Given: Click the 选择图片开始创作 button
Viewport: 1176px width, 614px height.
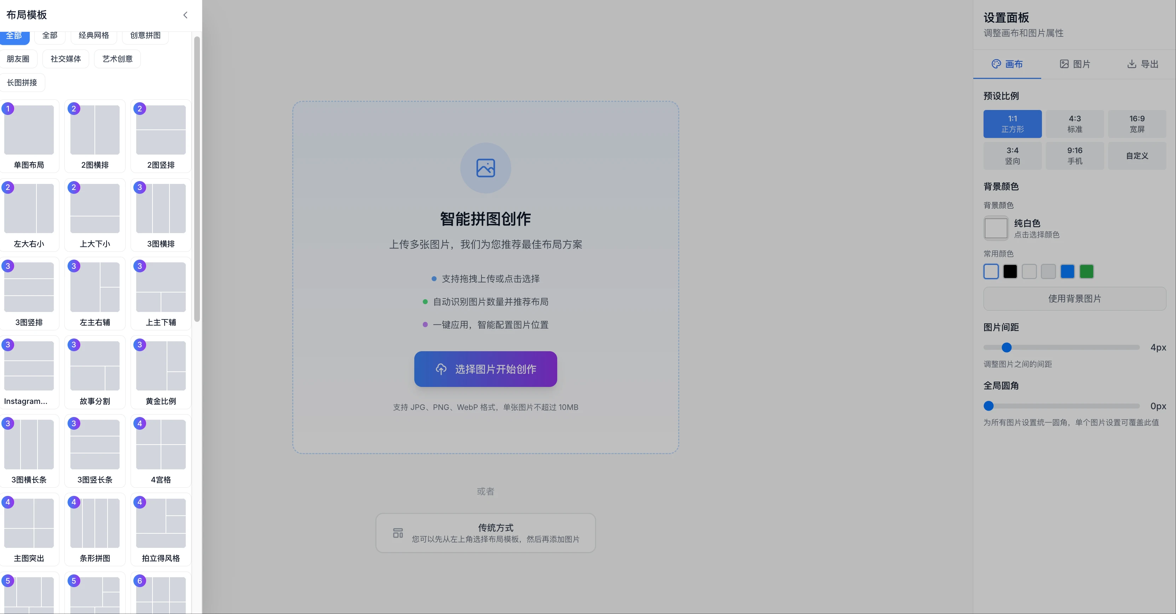Looking at the screenshot, I should click(485, 369).
